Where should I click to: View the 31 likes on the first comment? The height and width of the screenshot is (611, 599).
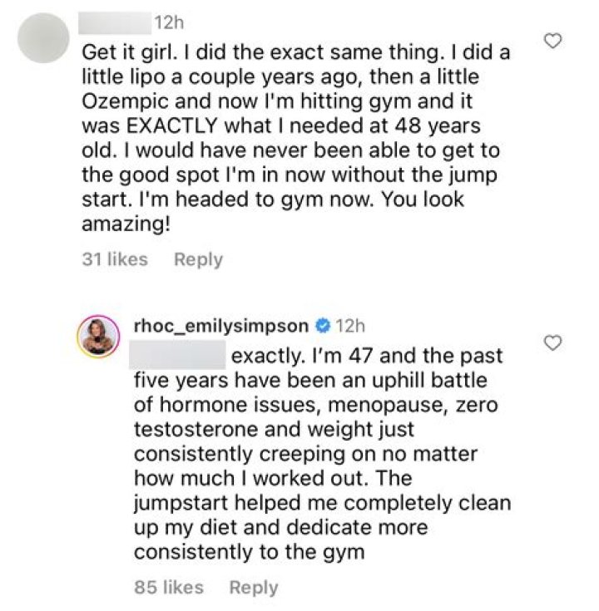(115, 259)
